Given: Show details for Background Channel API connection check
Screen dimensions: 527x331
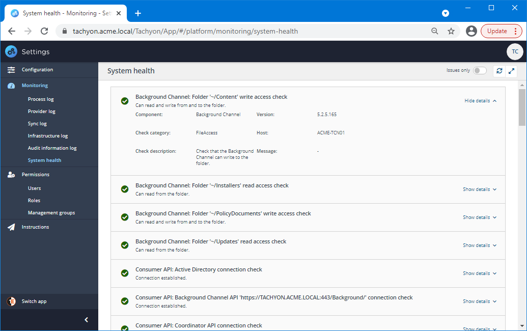Looking at the screenshot, I should [480, 301].
